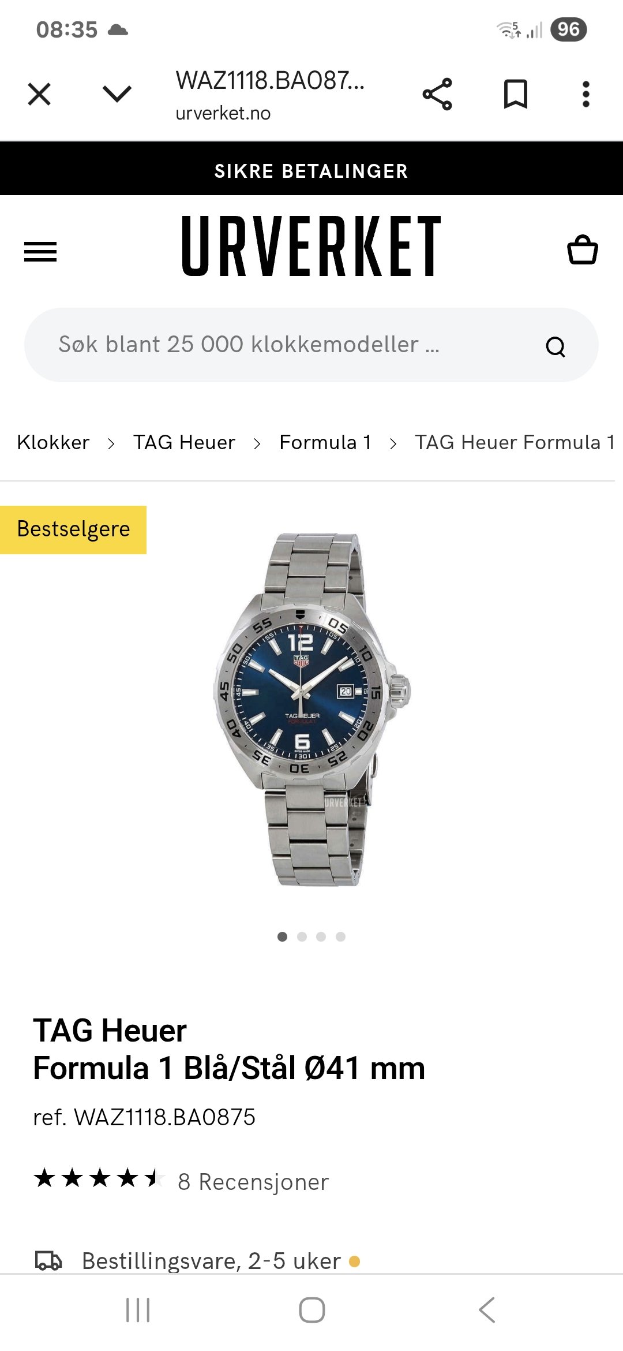Open the 8 Recensjoner reviews link
The height and width of the screenshot is (1351, 623).
point(253,1182)
